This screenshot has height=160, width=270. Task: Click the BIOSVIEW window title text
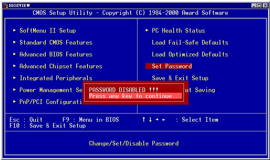tap(19, 6)
